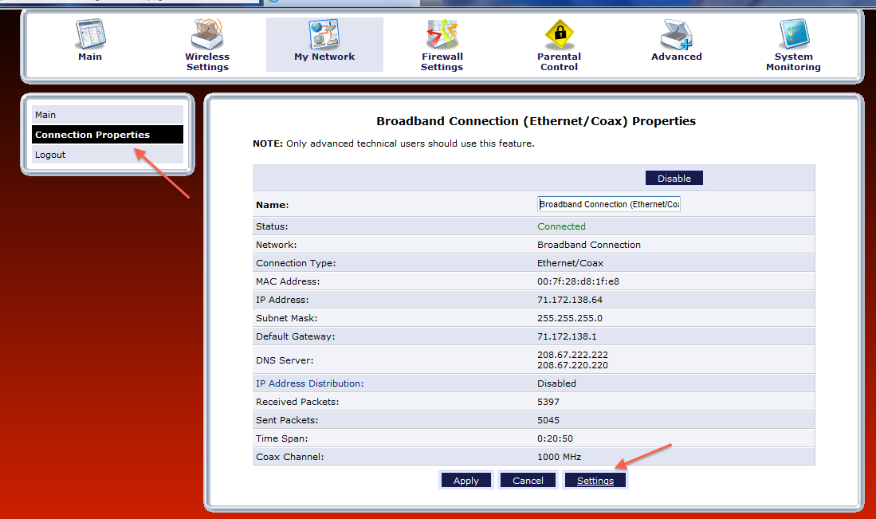Click the Firewall Settings navigation label
Viewport: 876px width, 519px height.
coord(442,61)
